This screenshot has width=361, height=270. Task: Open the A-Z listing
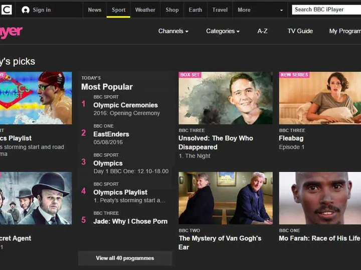pyautogui.click(x=262, y=31)
